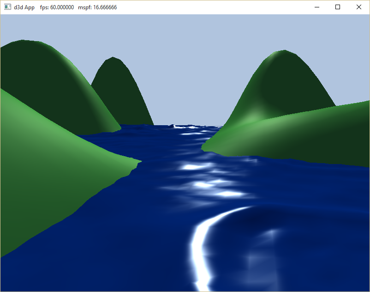Close the d3d App window
Screen dimensions: 370x292
pos(359,7)
